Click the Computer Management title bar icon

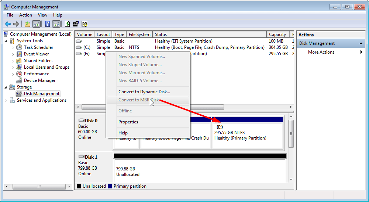(x=6, y=7)
